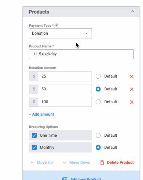Click the Add new Product plus icon

65,178
